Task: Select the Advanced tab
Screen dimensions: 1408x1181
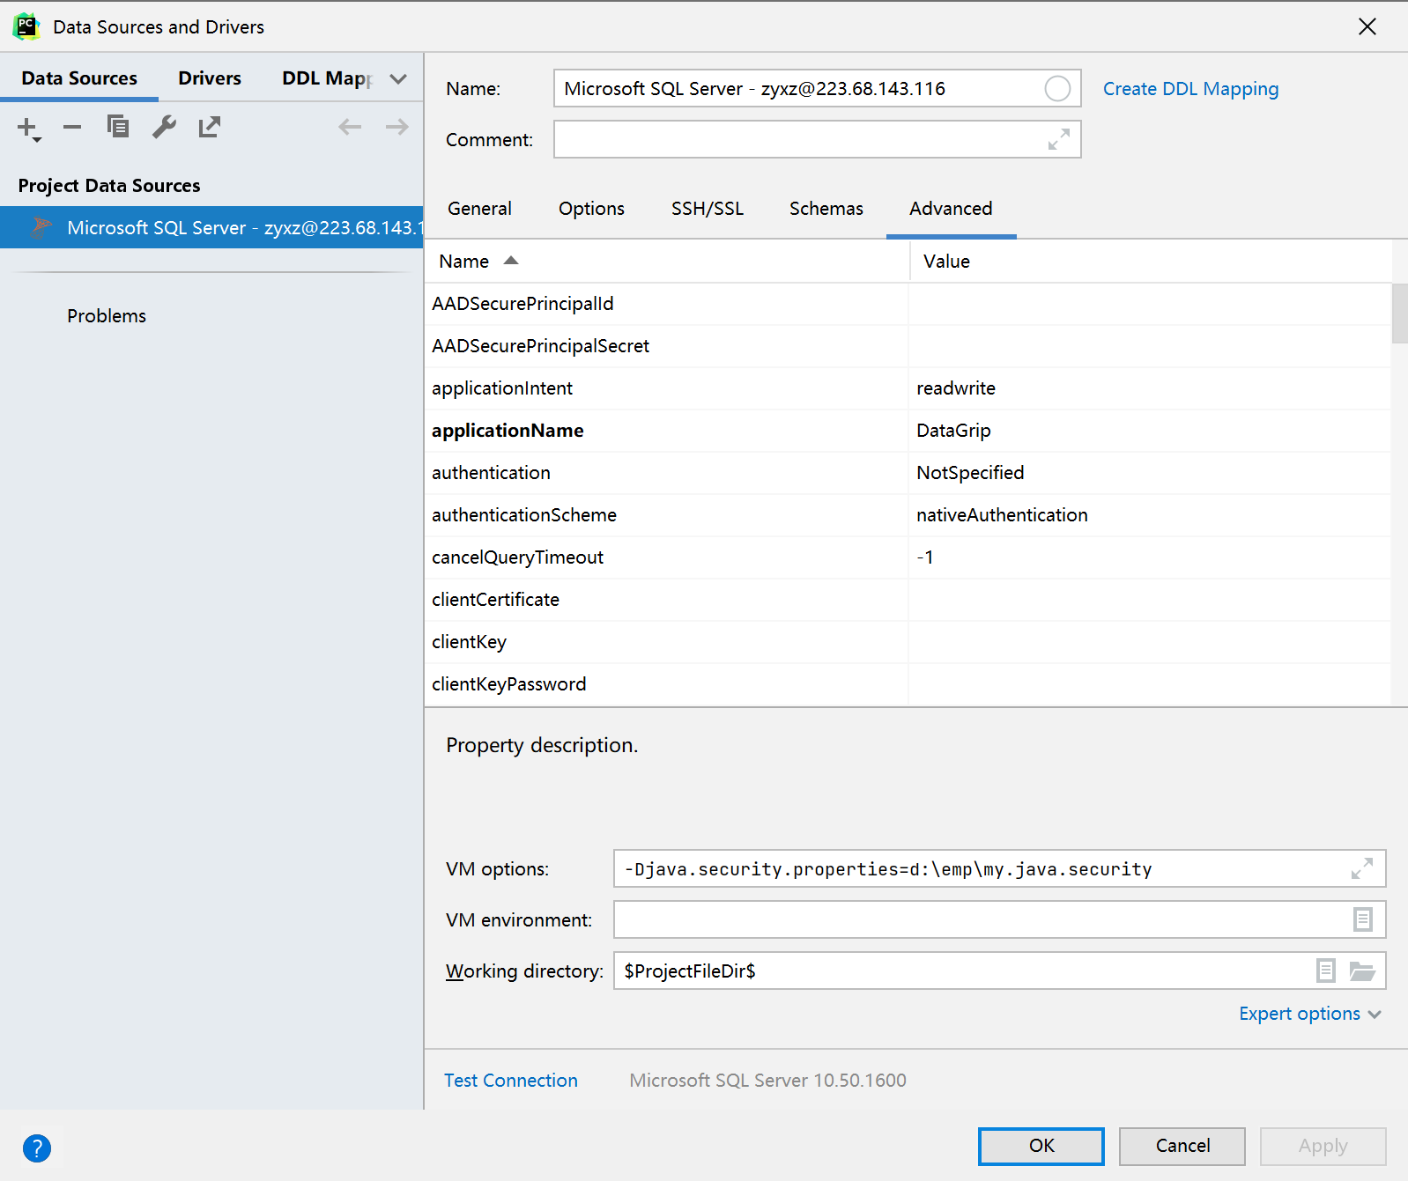Action: pyautogui.click(x=951, y=209)
